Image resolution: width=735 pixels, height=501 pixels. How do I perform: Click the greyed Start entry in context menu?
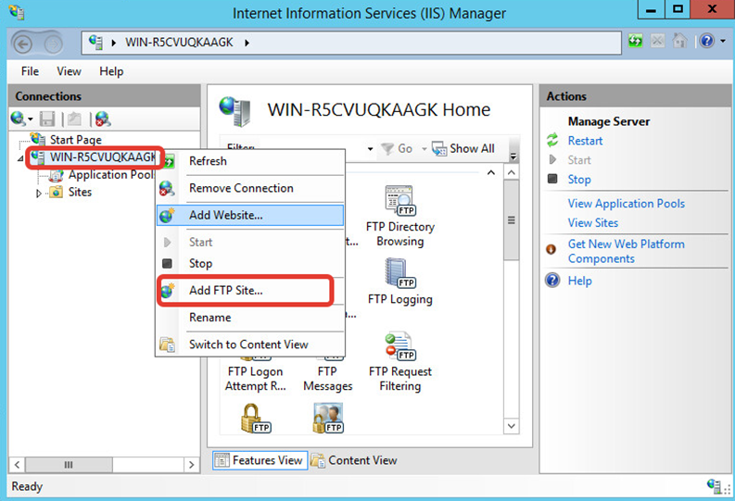pyautogui.click(x=251, y=242)
